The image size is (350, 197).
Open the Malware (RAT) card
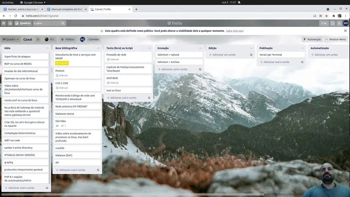77,155
